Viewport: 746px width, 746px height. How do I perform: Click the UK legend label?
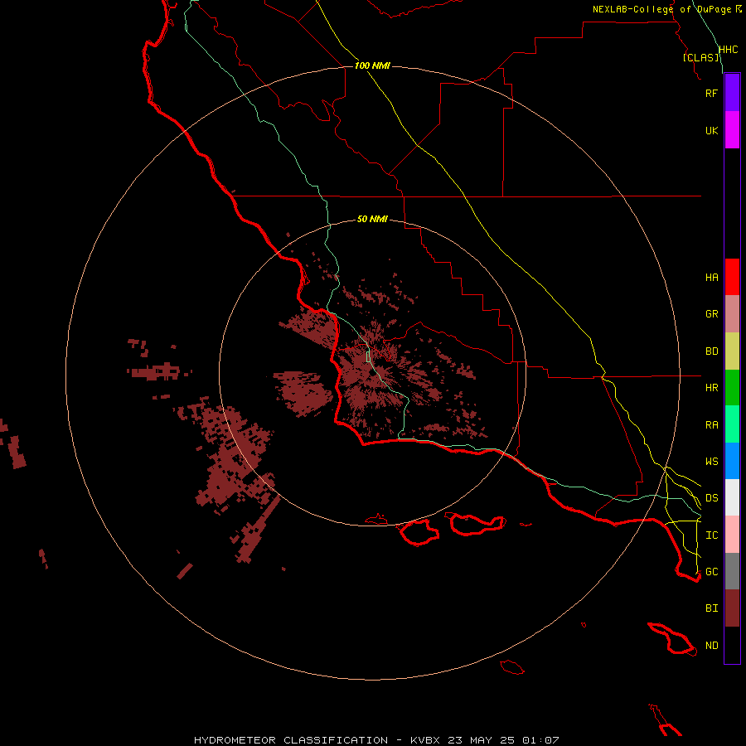[711, 130]
